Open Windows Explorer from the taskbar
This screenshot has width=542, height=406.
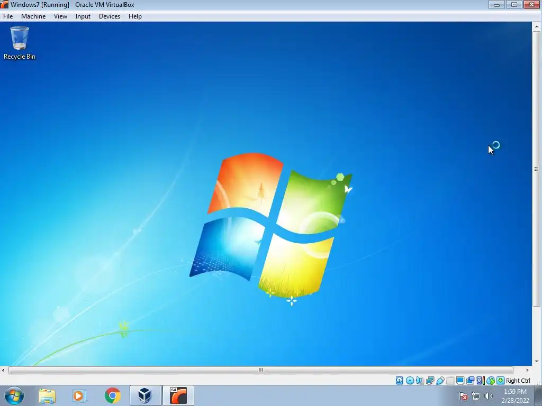click(x=47, y=395)
